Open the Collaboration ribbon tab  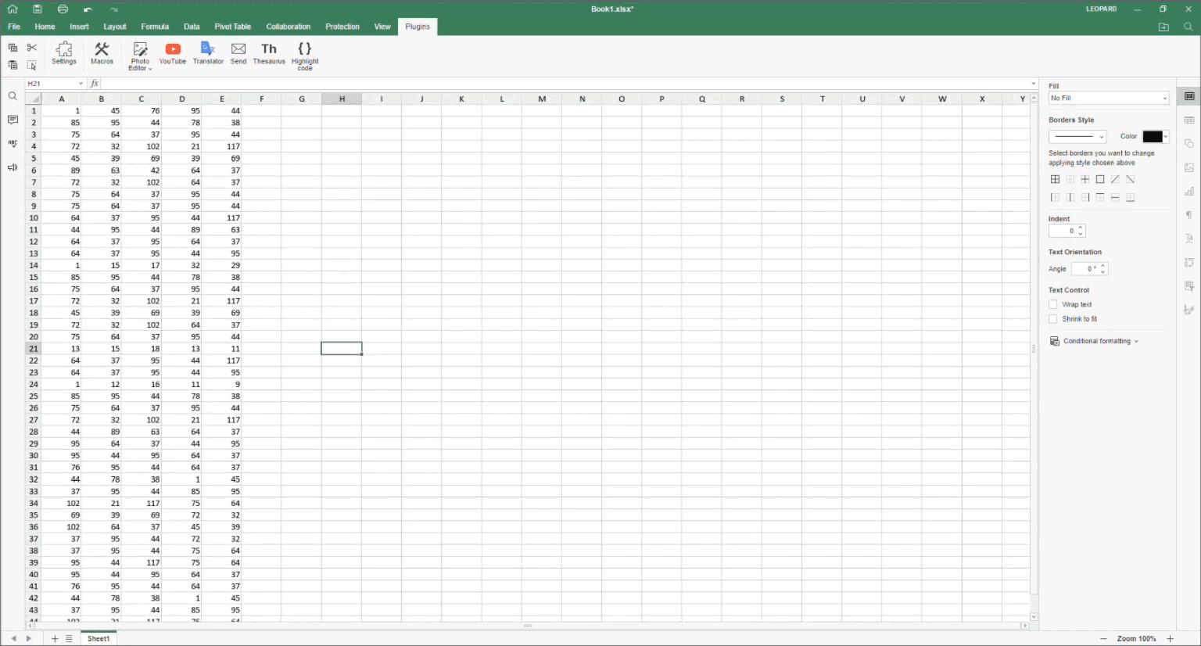288,26
